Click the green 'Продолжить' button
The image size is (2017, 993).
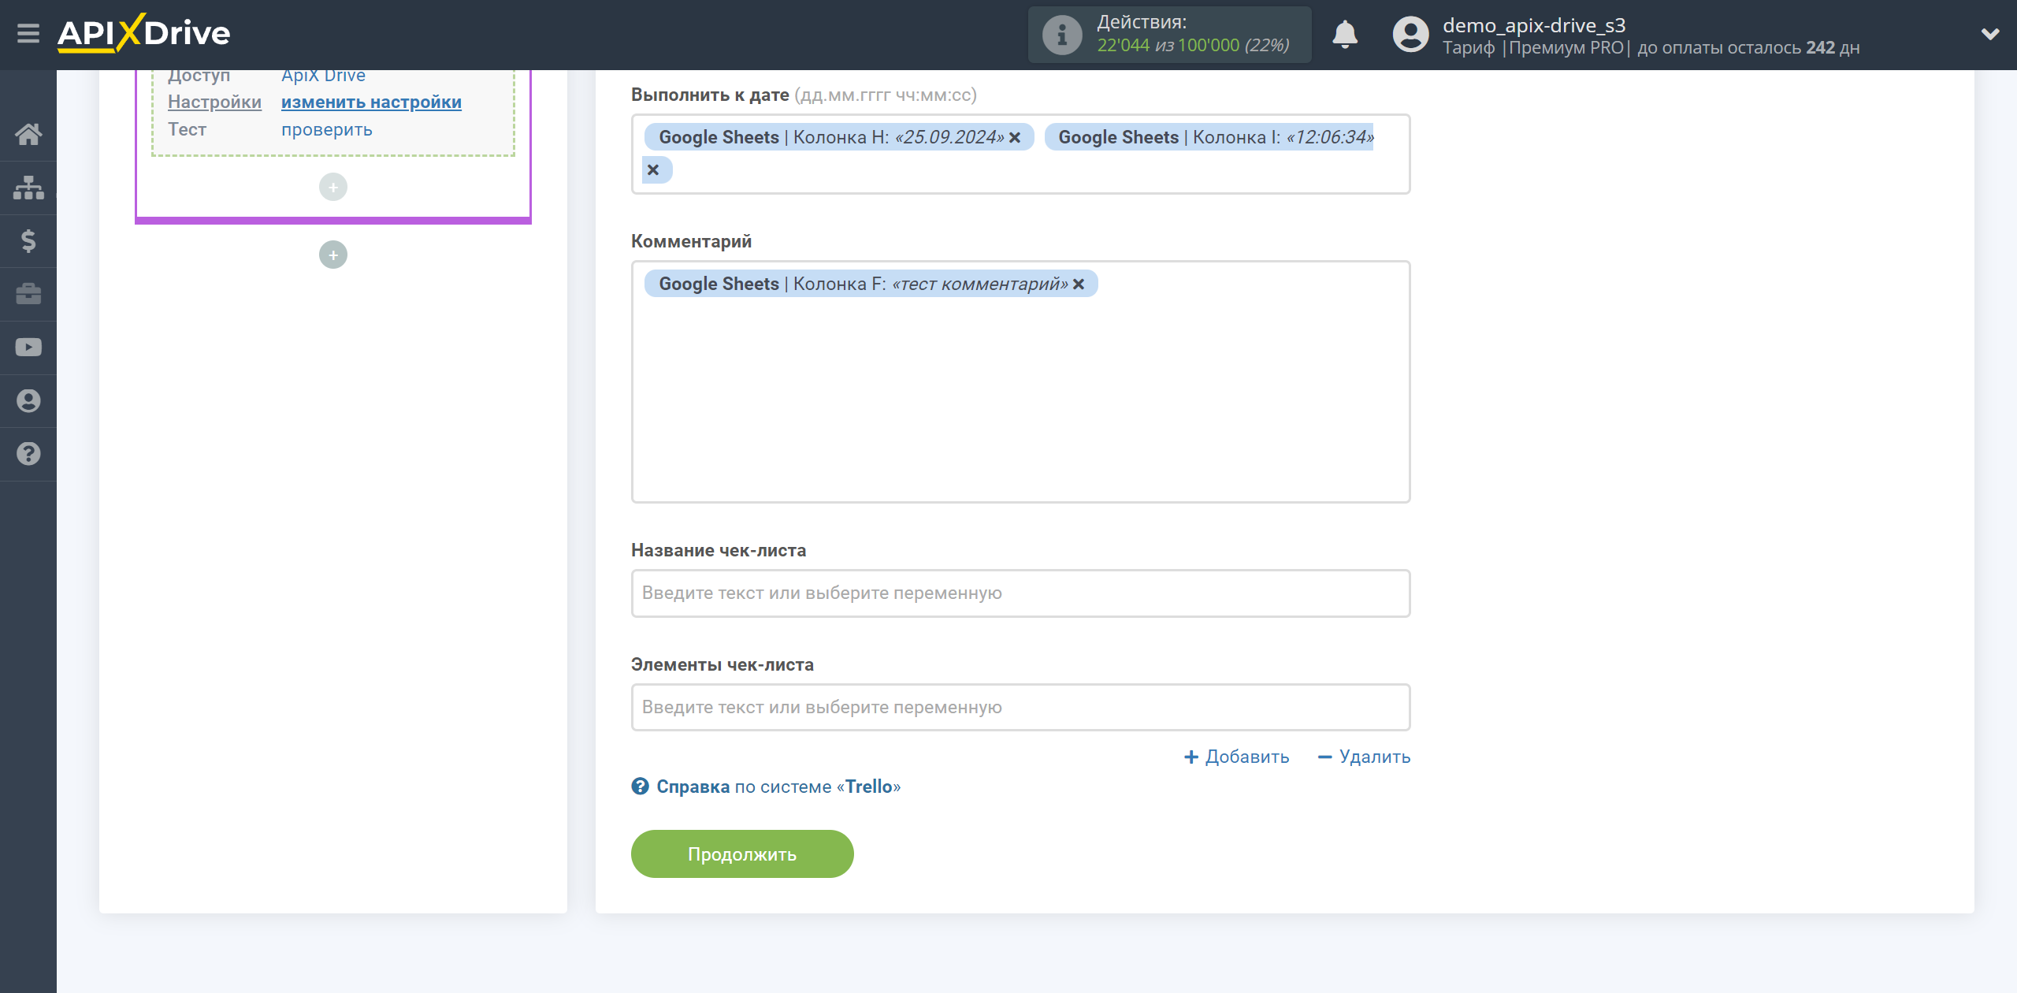(742, 854)
